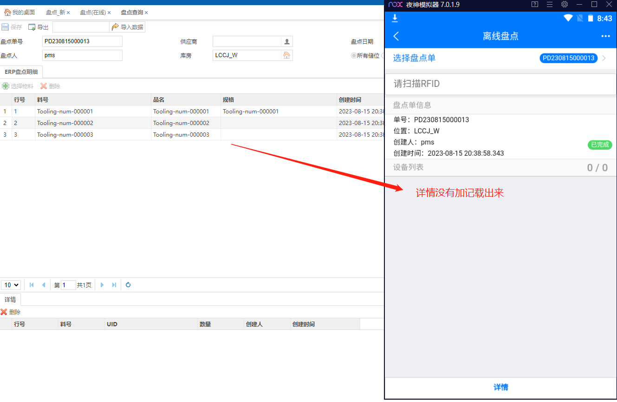Tap the 详情 button at the bottom of the emulator
Screen dimensions: 617x402
tap(500, 387)
